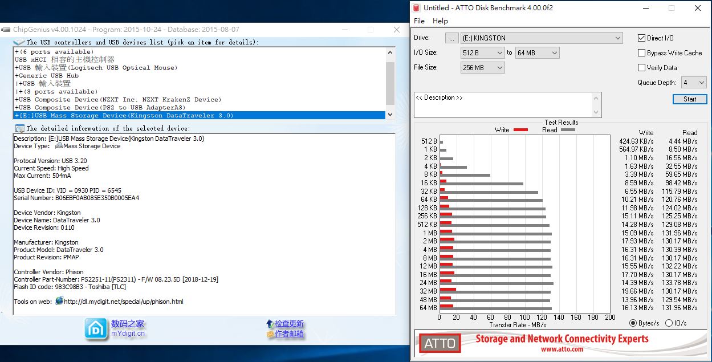Toggle the Verify Data checkbox

coord(642,68)
